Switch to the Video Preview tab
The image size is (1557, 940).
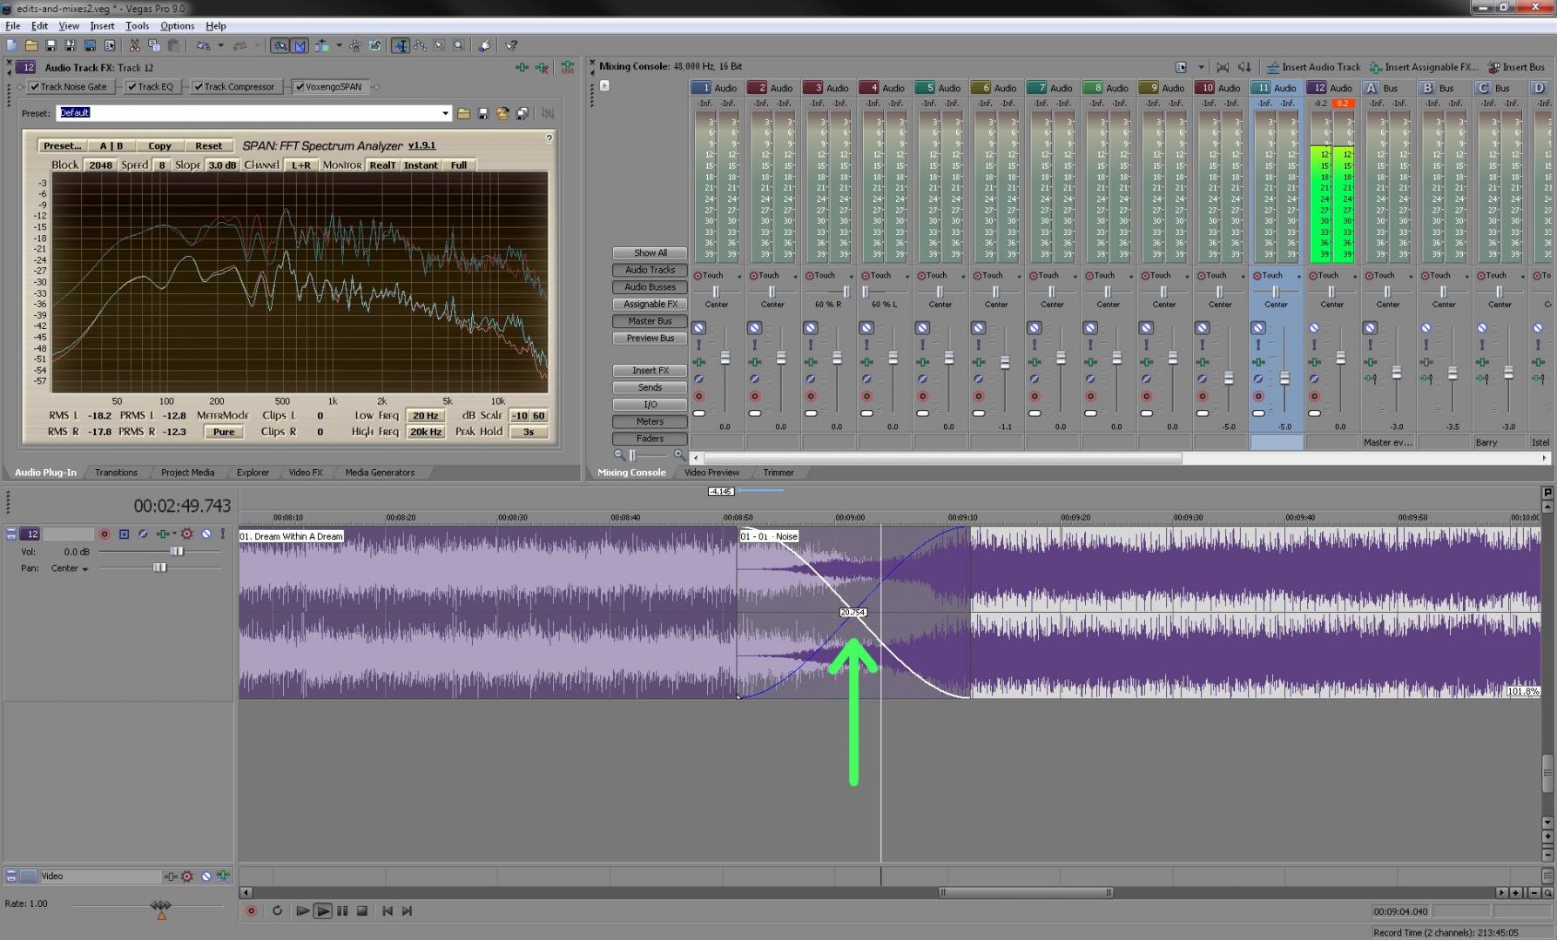click(x=711, y=473)
